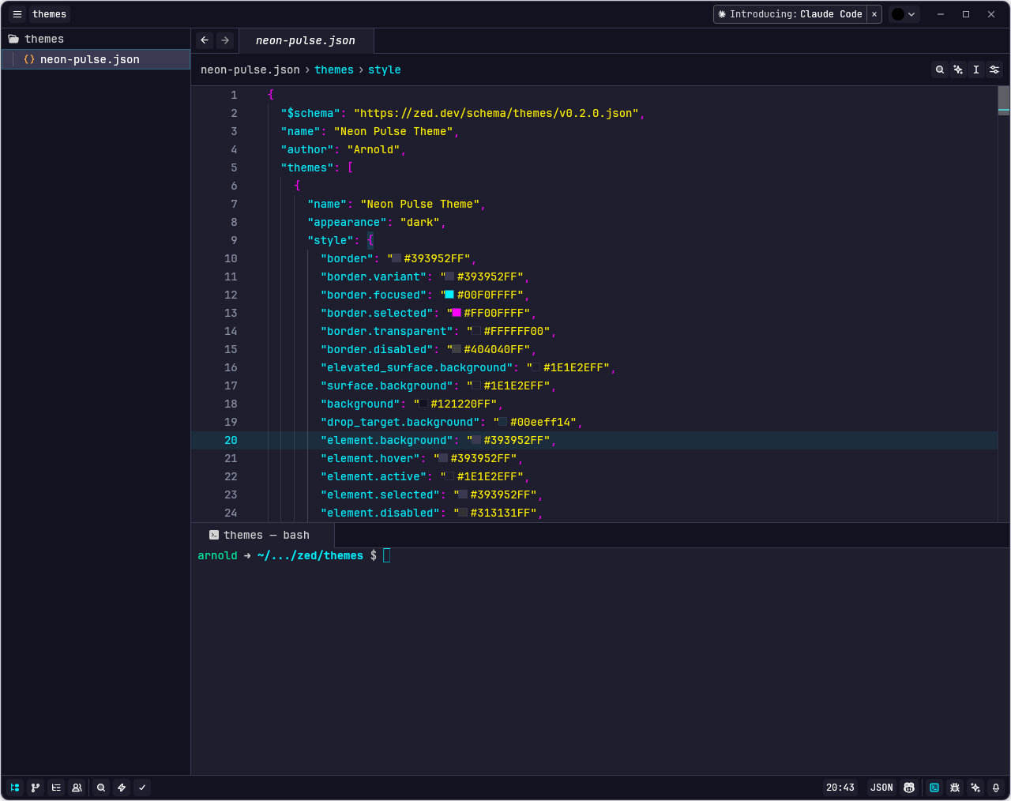Click the text cursor selection icon in toolbar
This screenshot has height=801, width=1011.
(976, 70)
